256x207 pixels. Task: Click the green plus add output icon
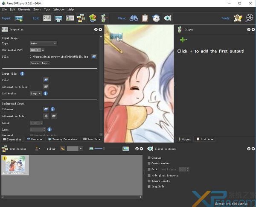pos(183,40)
